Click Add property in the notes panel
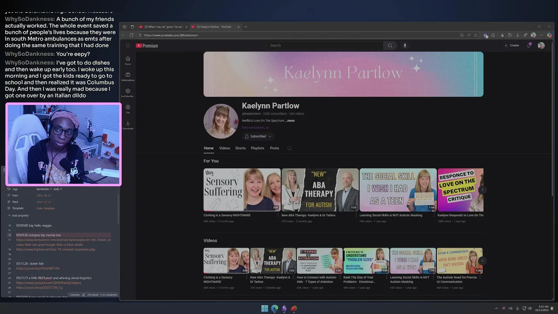 coord(18,215)
